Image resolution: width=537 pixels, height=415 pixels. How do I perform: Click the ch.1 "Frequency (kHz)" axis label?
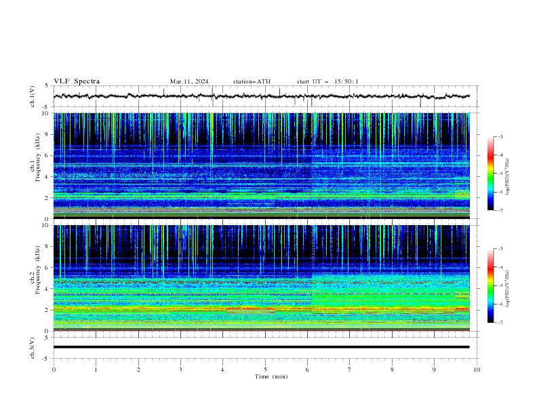click(37, 157)
